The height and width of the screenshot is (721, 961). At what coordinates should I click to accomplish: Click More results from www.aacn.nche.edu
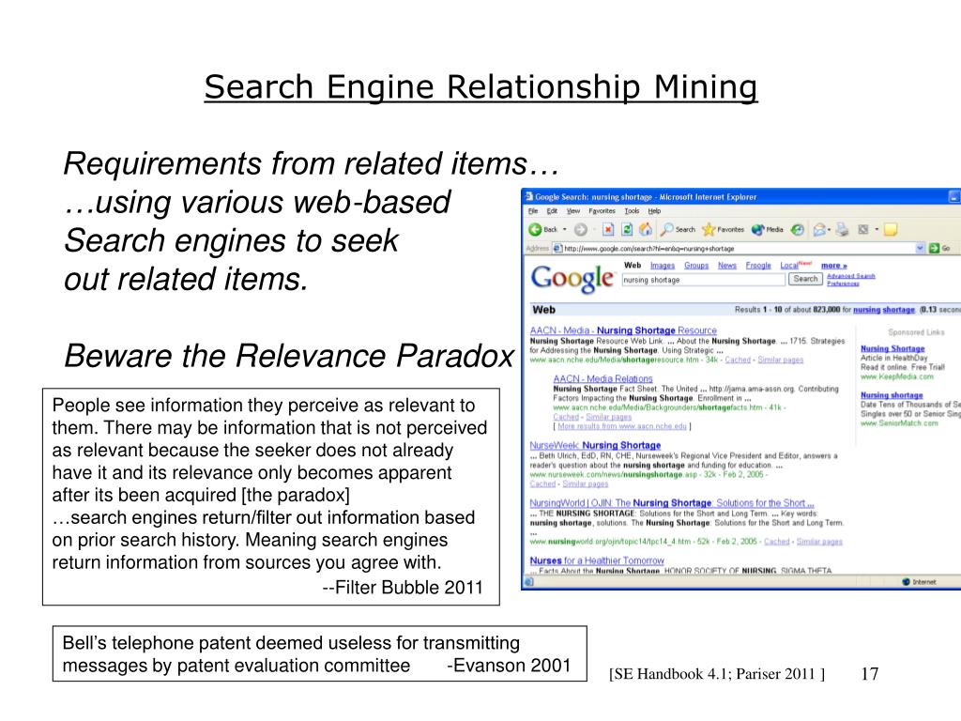tap(622, 426)
